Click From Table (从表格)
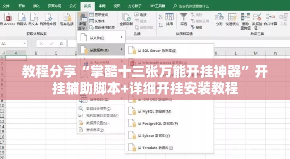The height and width of the screenshot is (159, 290). (97, 21)
